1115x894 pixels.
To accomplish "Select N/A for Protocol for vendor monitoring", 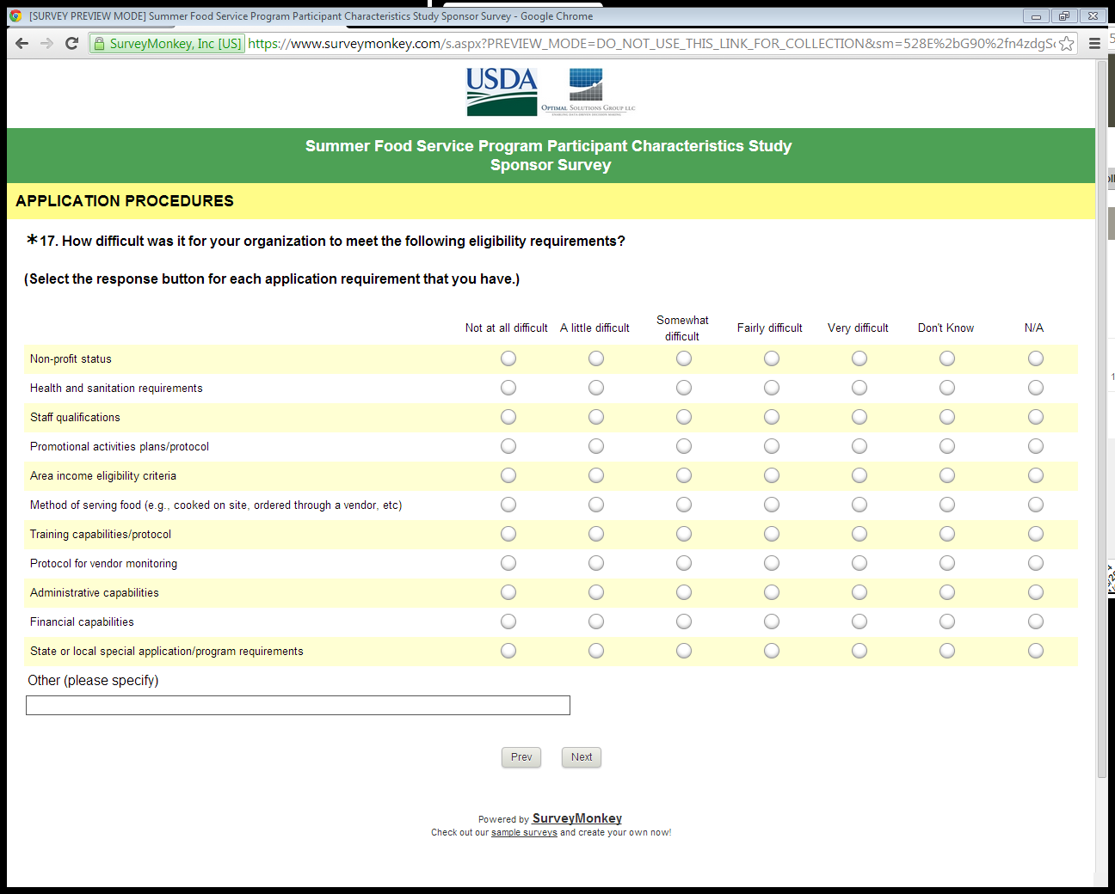I will click(x=1036, y=563).
